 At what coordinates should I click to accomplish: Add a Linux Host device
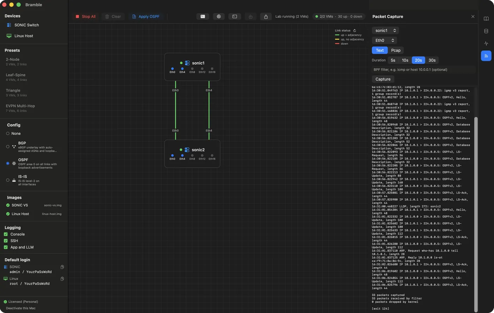point(20,36)
